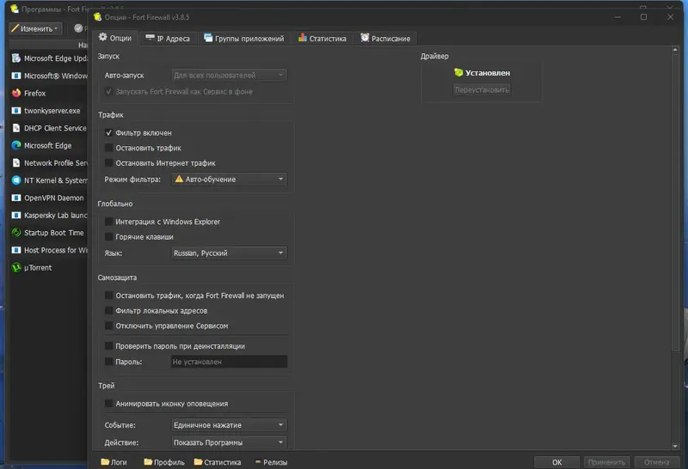688x469 pixels.
Task: Click the gear icon on the Опции tab
Action: coord(102,37)
